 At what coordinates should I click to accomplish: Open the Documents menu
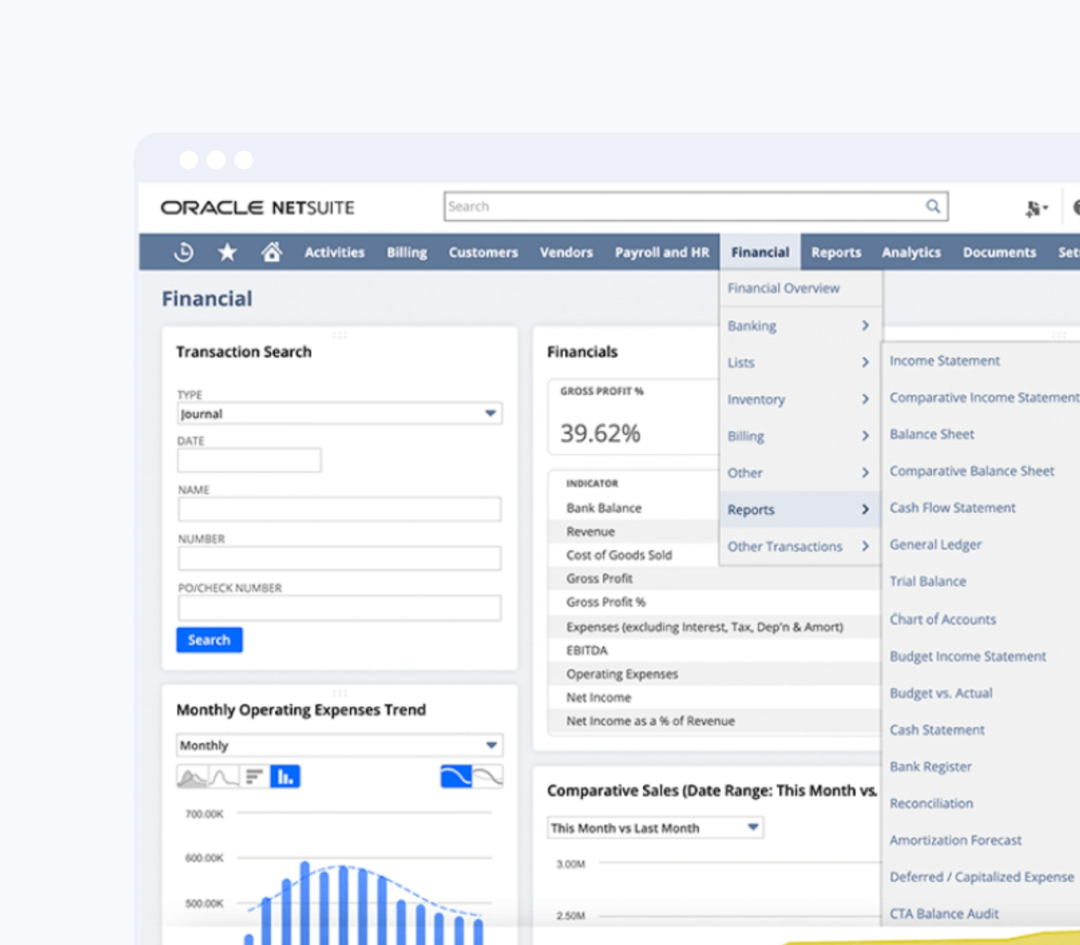pos(1000,252)
